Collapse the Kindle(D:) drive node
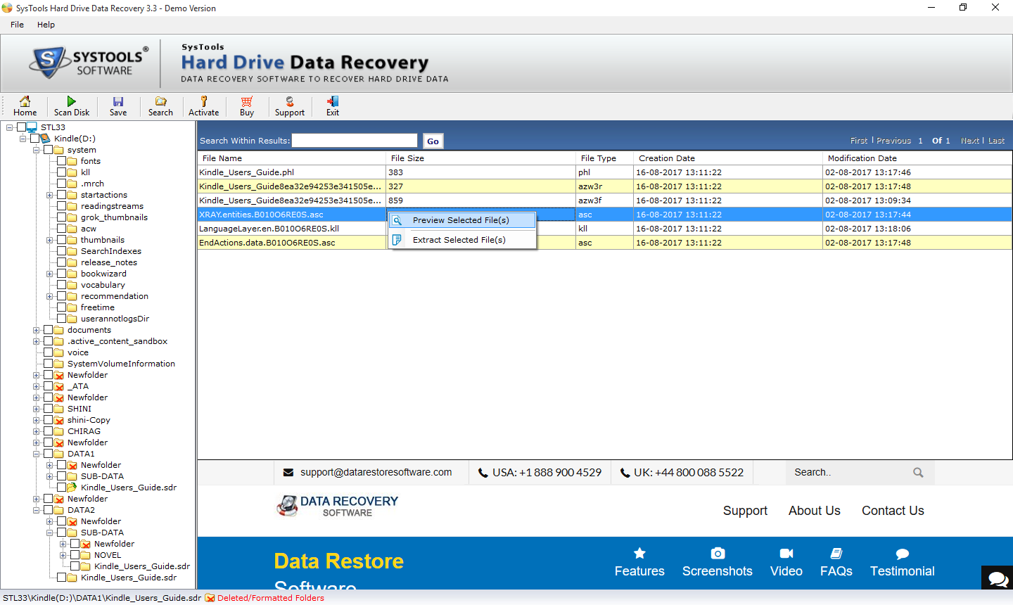 (23, 139)
